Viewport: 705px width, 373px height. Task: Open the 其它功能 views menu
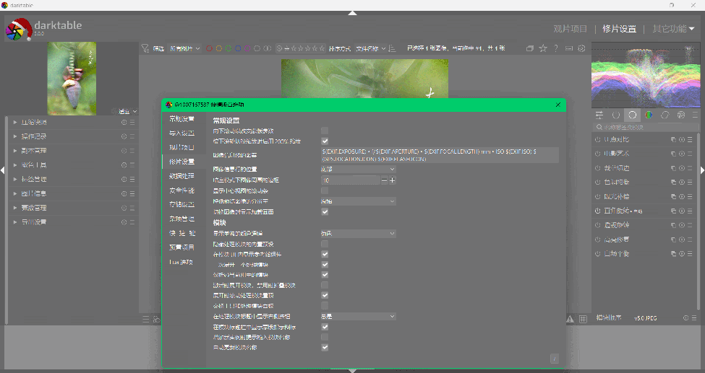672,29
